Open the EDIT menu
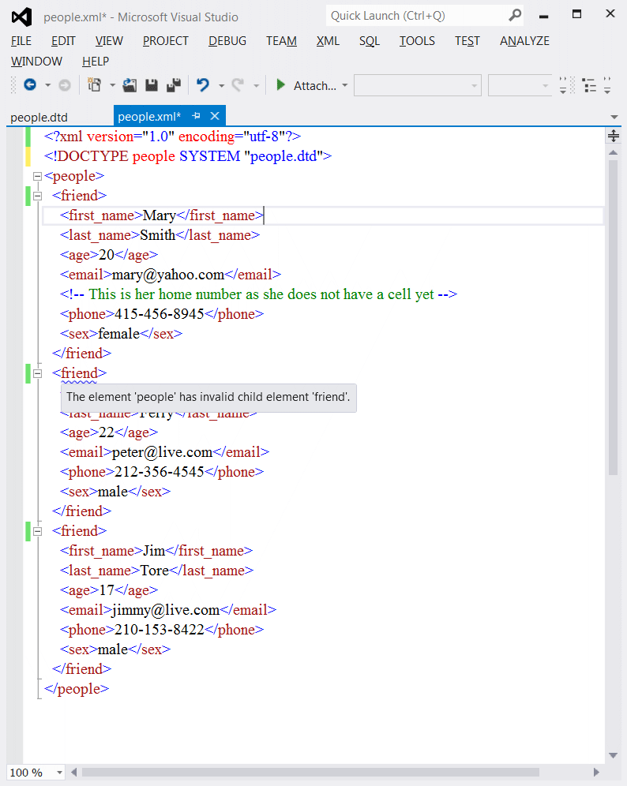 [63, 41]
